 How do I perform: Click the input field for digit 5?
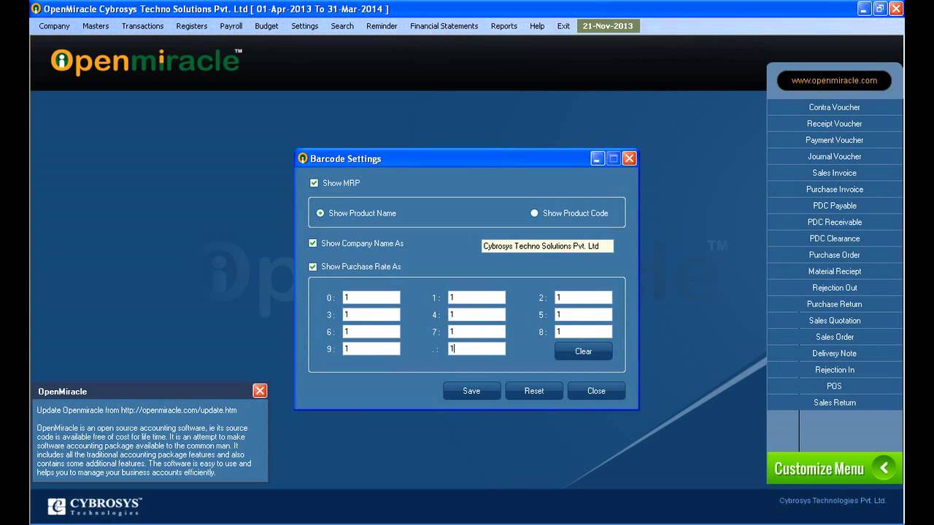(583, 315)
